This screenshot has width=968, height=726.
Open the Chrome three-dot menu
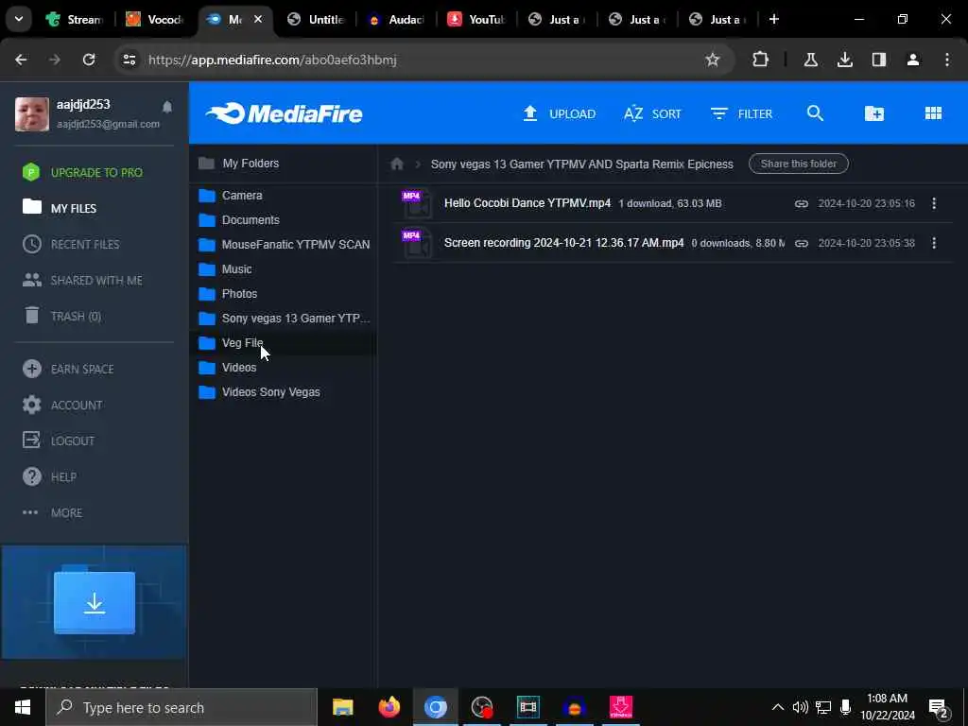947,60
